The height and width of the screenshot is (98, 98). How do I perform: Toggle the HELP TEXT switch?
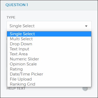coord(87,88)
